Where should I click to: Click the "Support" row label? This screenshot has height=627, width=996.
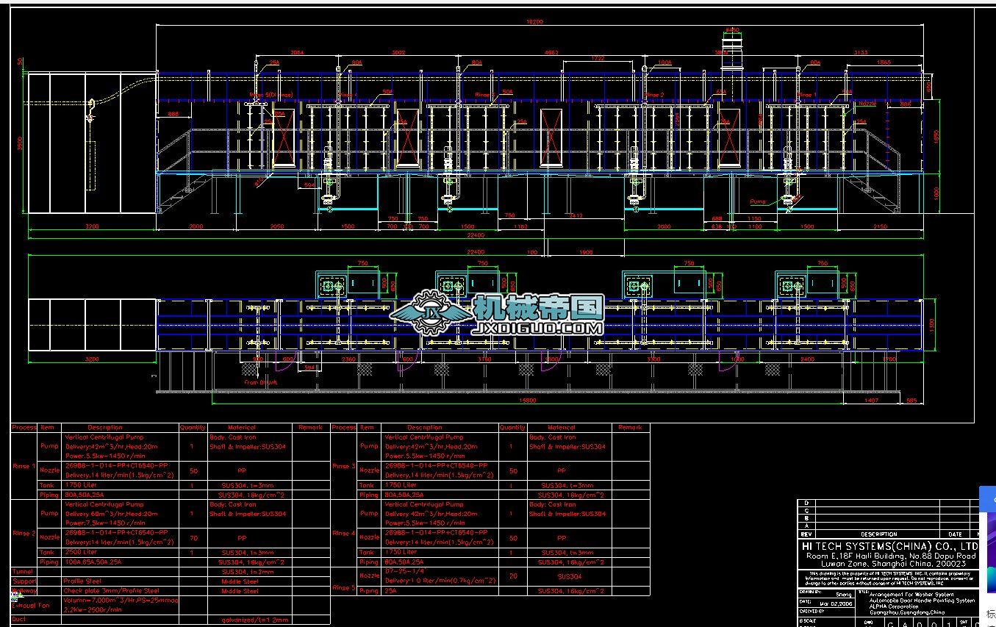pos(24,581)
